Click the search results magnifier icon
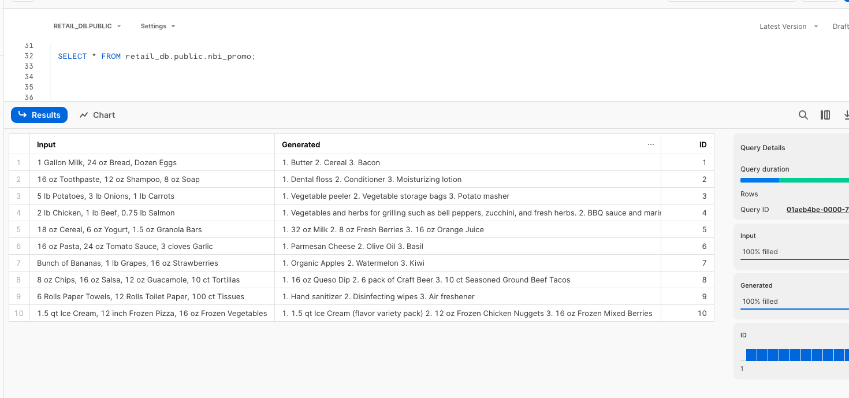This screenshot has height=398, width=849. (803, 115)
